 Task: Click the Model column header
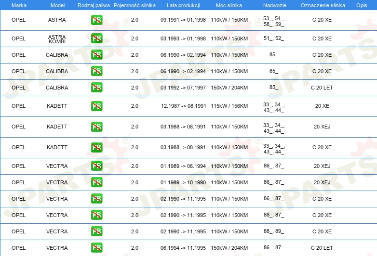coord(57,5)
